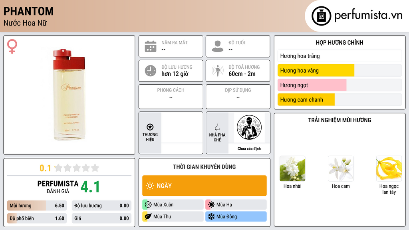
Task: Select the Mùa Xuân season item
Action: 173,204
